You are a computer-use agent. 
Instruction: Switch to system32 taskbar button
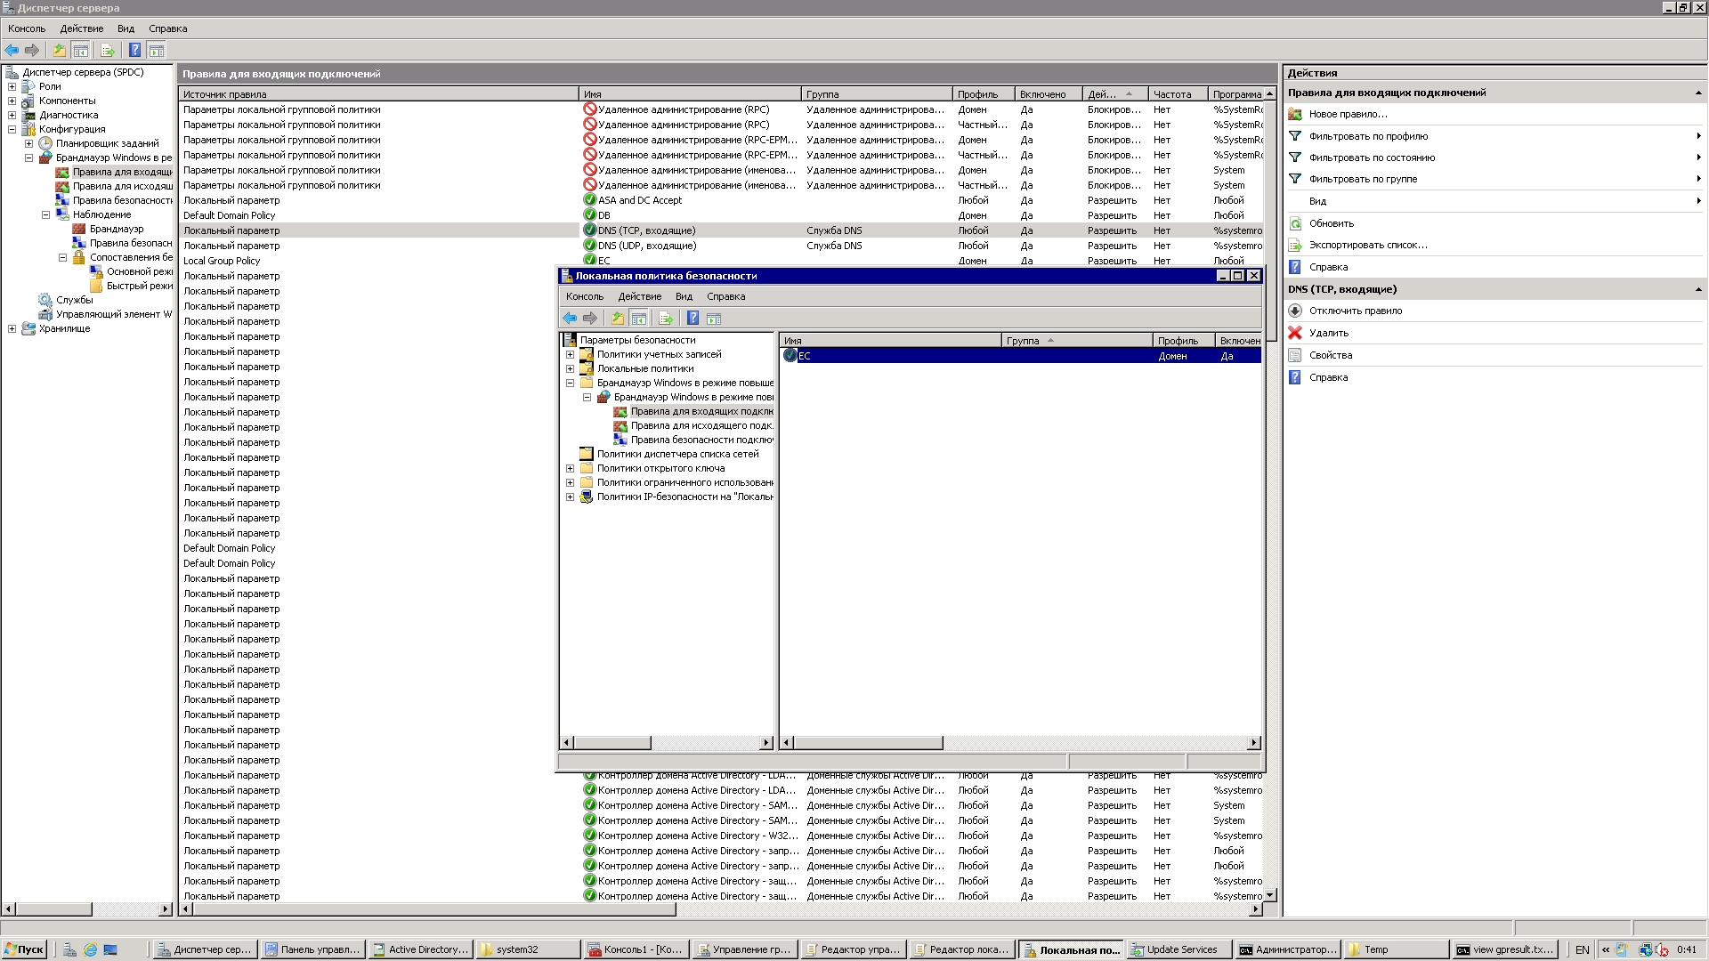528,949
